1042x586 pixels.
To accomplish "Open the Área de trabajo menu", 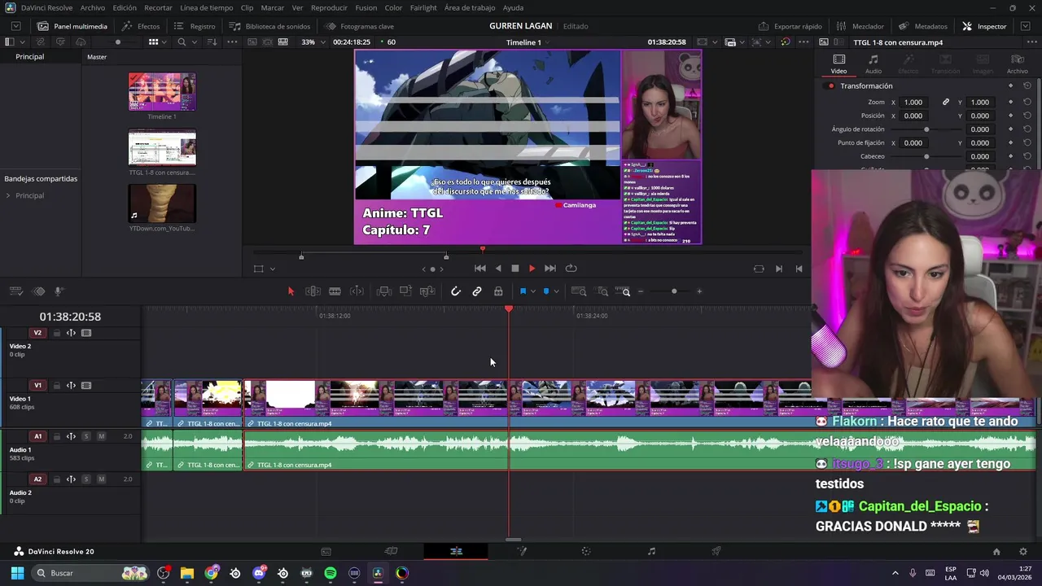I will (470, 7).
